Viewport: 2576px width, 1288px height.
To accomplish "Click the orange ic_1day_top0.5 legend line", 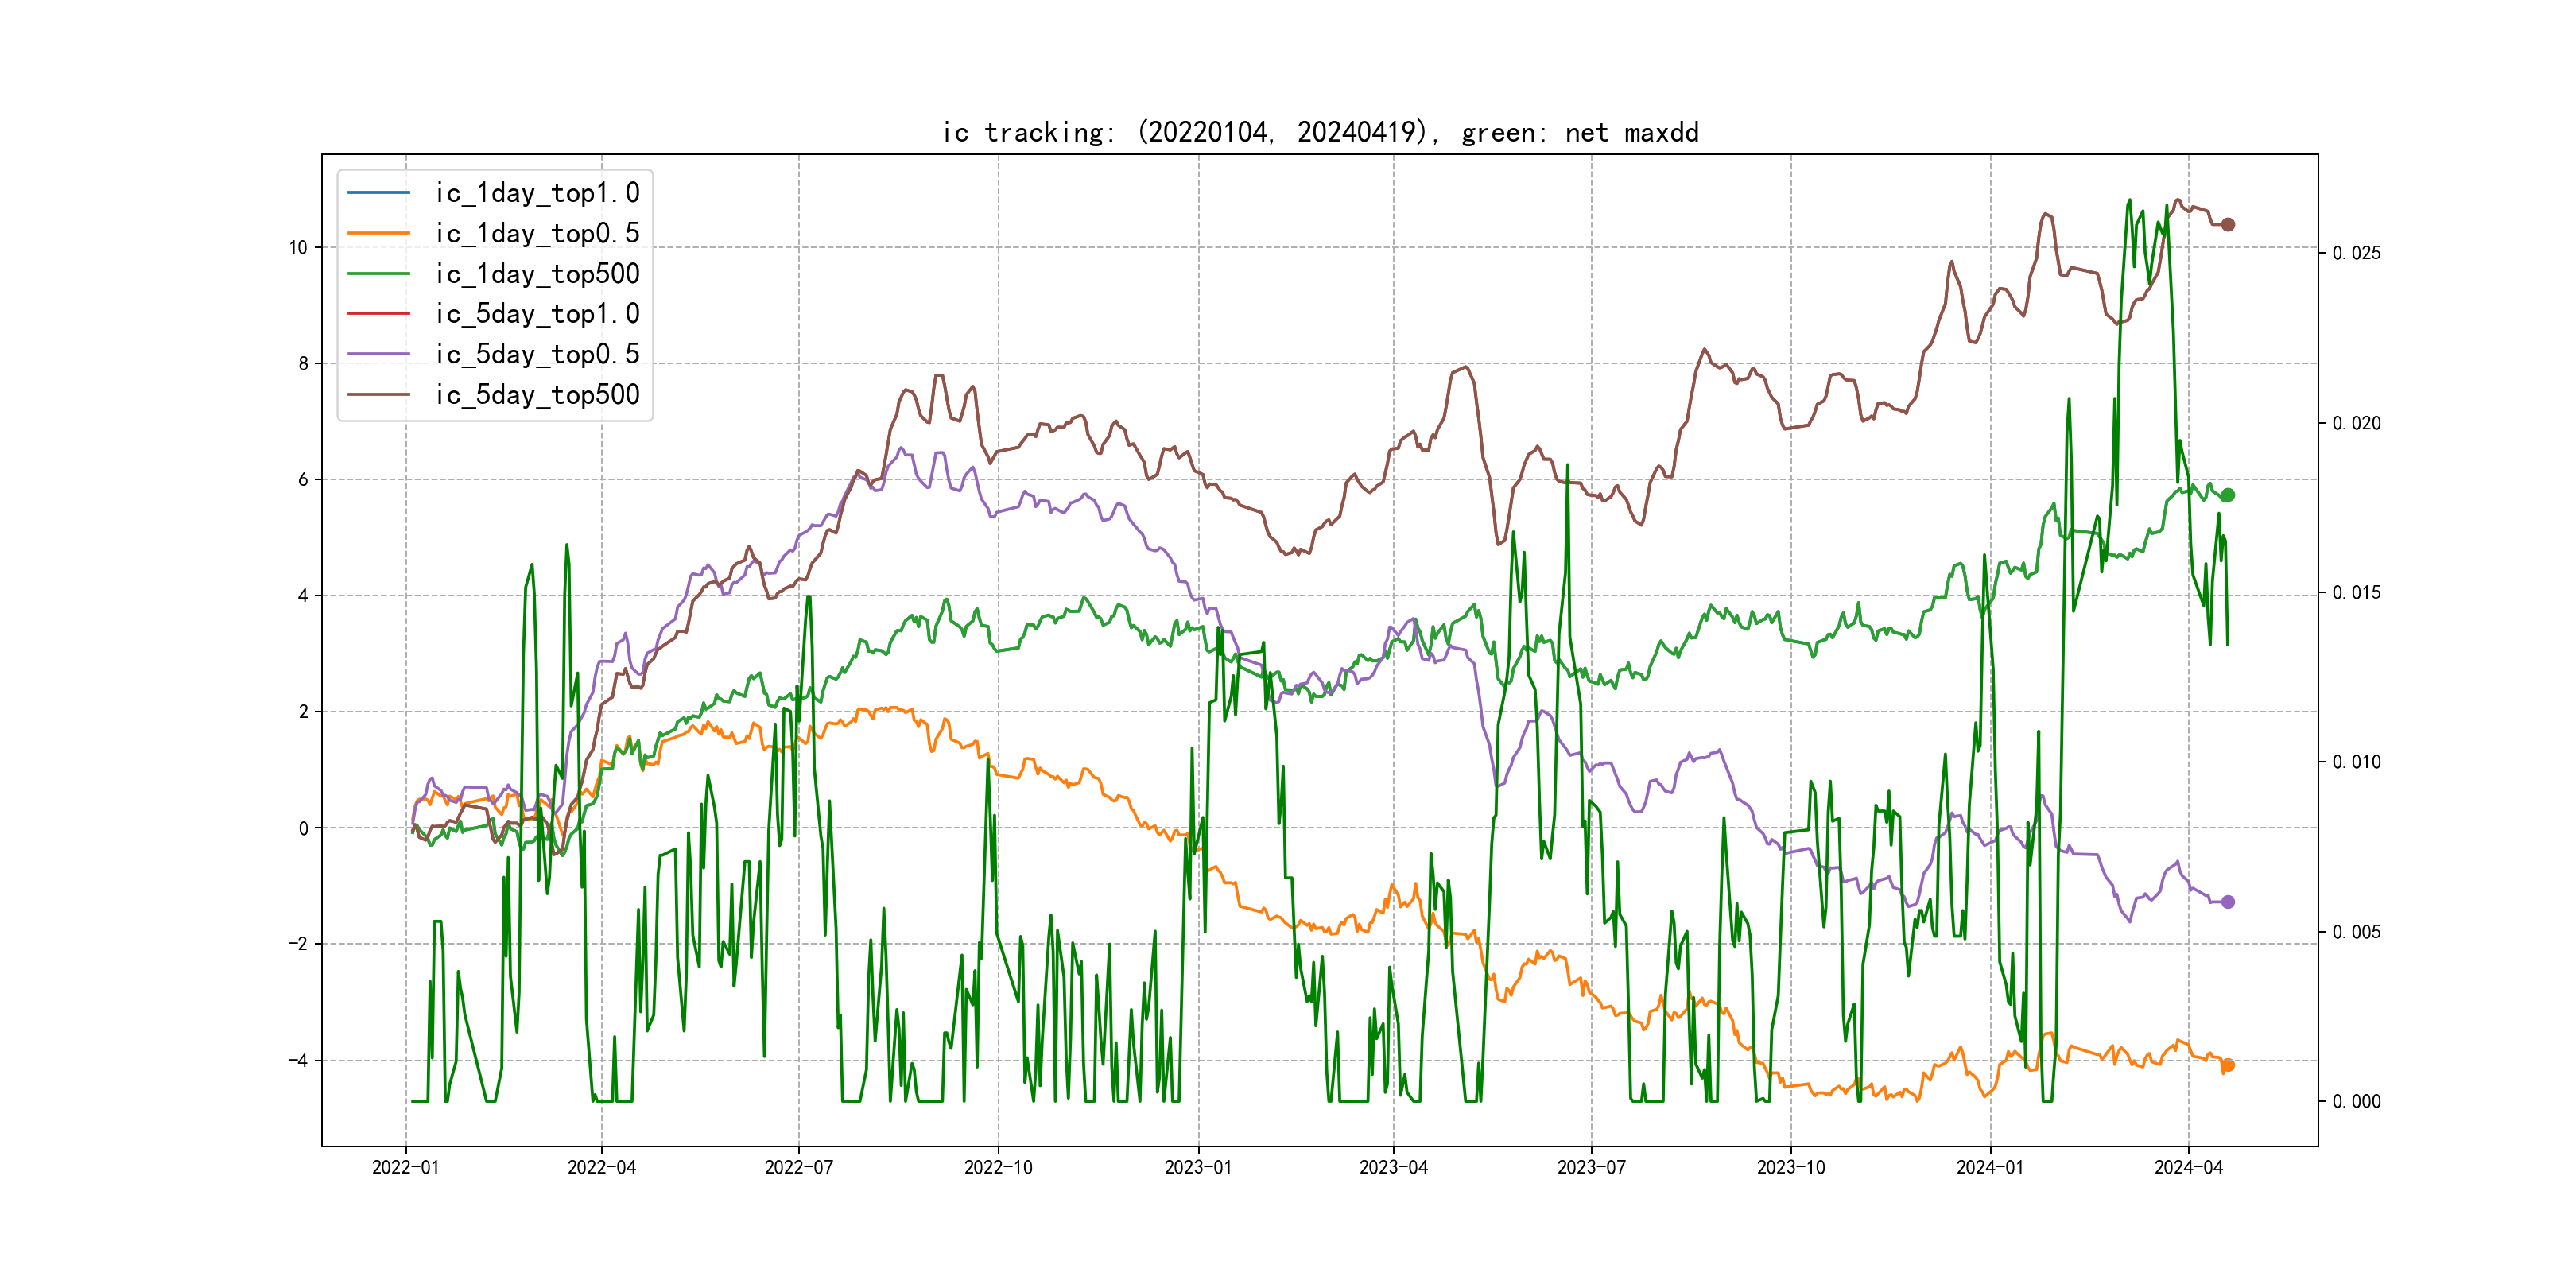I will [x=378, y=233].
